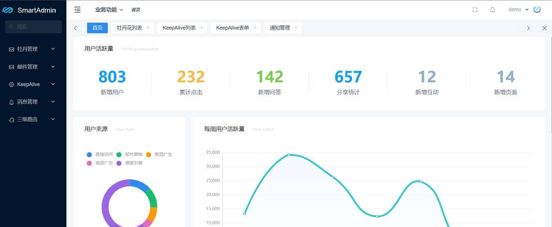552x227 pixels.
Task: Click the 14 新增页面 statistic
Action: point(505,83)
